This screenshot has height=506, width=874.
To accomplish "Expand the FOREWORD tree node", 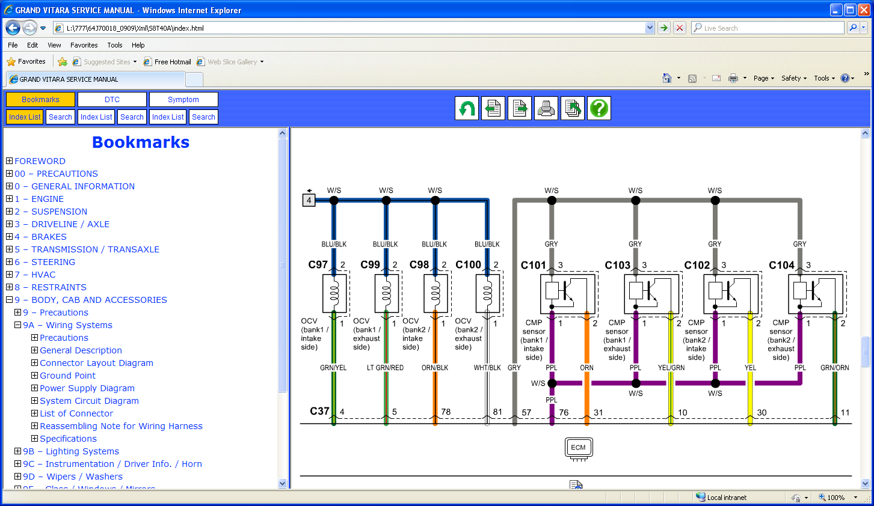I will point(9,160).
